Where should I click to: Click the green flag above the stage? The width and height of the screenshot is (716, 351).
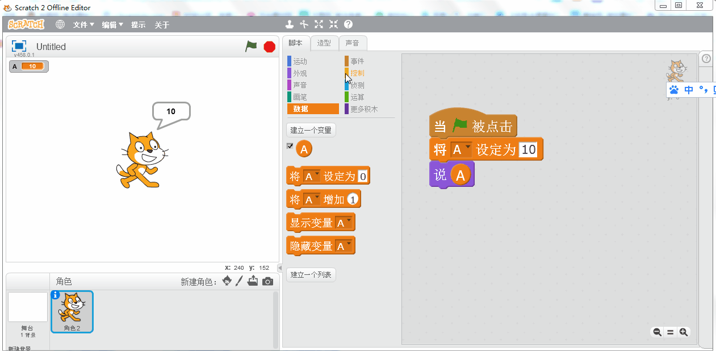tap(251, 47)
